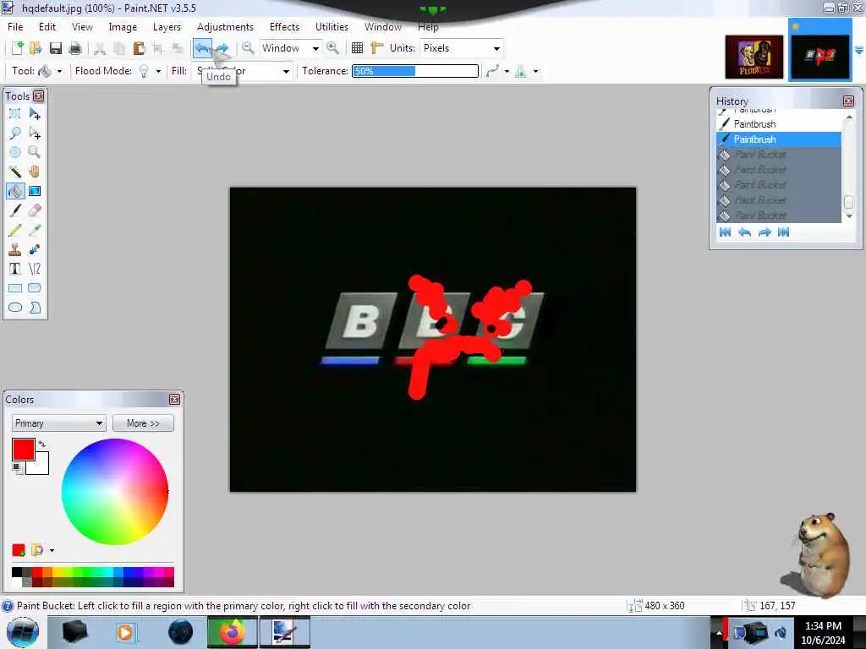Select the Ellipse shape tool
This screenshot has width=866, height=649.
tap(15, 308)
